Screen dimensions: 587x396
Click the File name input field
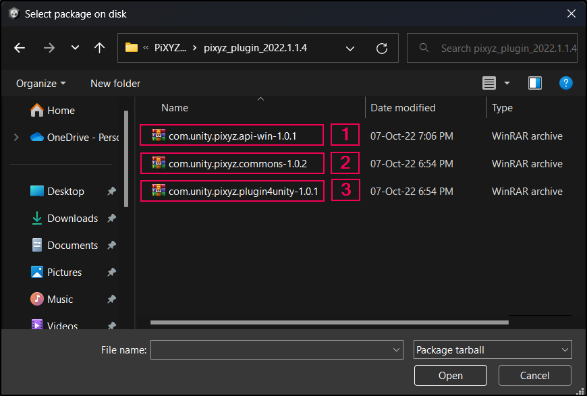click(271, 349)
